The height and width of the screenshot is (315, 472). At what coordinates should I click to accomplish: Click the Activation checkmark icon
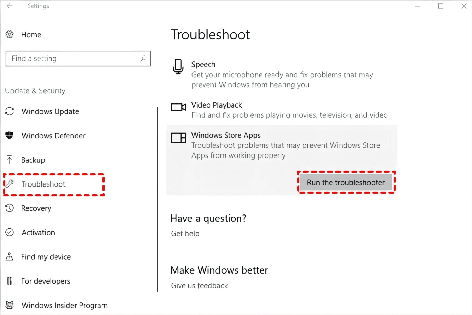(x=9, y=232)
